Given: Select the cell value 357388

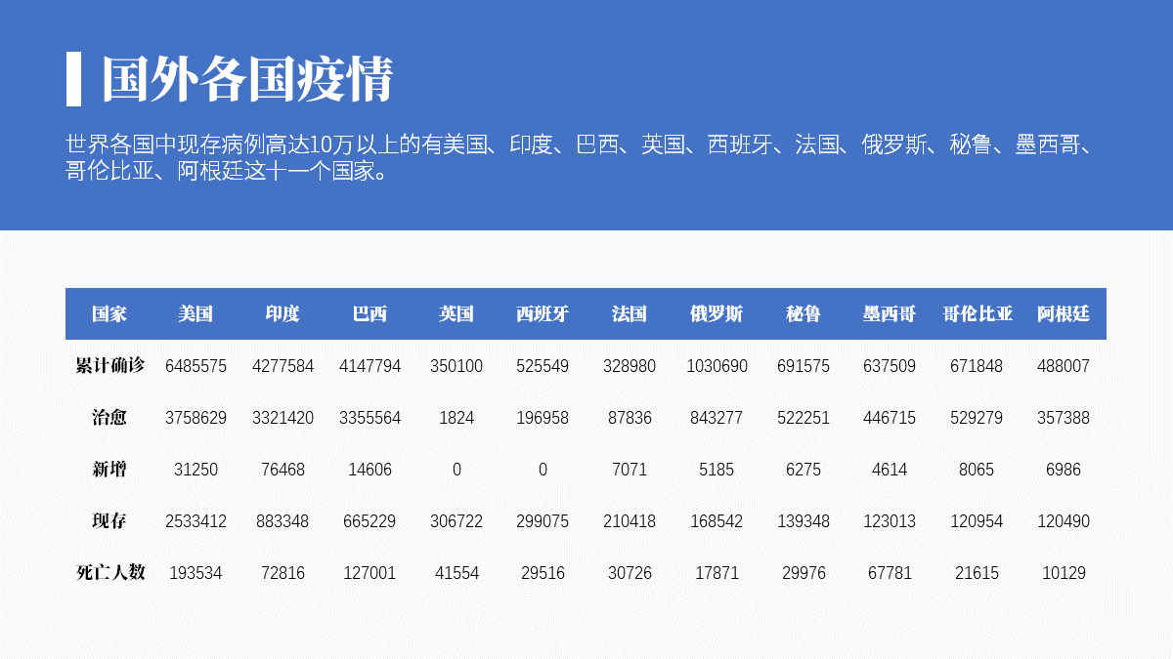Looking at the screenshot, I should click(x=1064, y=418).
